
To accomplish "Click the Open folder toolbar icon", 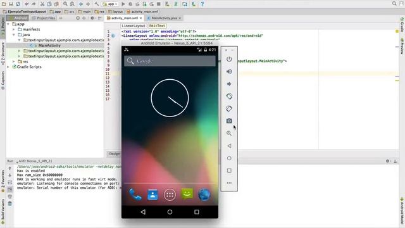I will click(4, 4).
